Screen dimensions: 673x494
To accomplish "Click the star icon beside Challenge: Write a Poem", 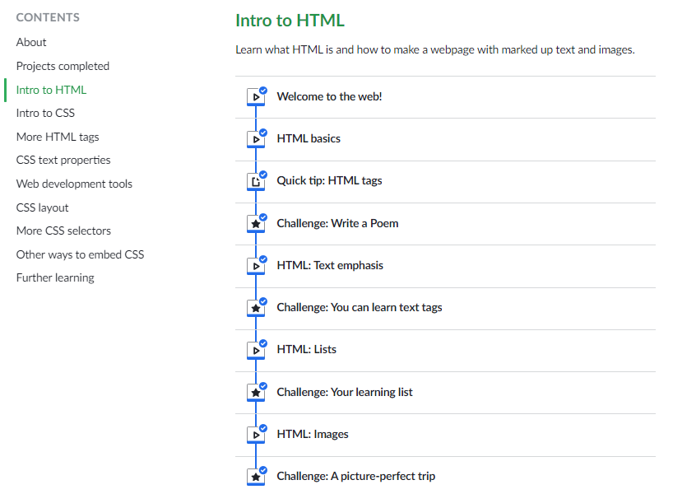I will (x=256, y=224).
